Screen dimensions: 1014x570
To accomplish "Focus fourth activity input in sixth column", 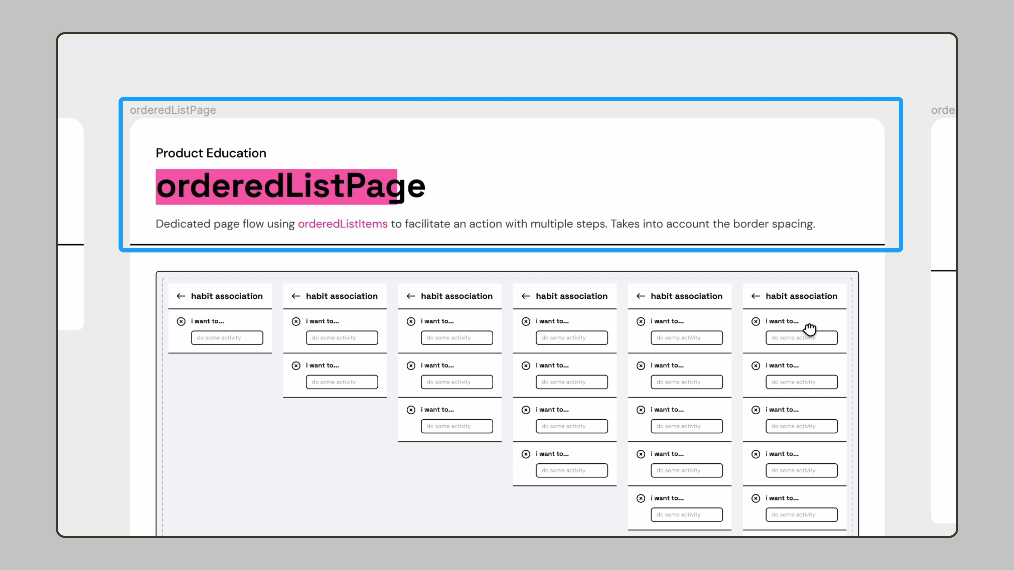I will [802, 471].
